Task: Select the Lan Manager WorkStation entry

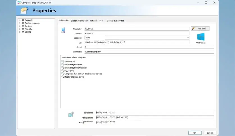Action: pyautogui.click(x=76, y=67)
